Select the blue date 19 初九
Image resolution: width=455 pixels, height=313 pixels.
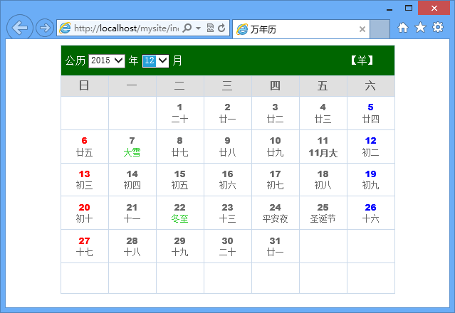tap(370, 180)
